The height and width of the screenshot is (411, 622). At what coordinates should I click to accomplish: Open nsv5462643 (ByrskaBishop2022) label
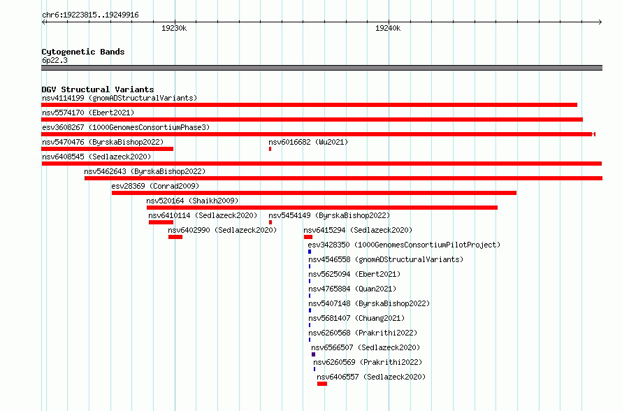(145, 171)
